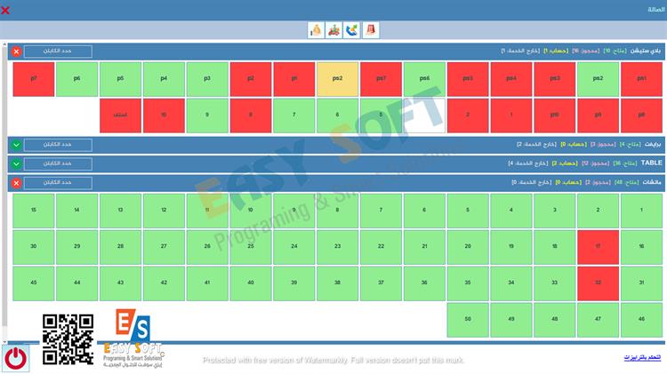The width and height of the screenshot is (667, 374).
Task: Select the red ماتشات tile 17
Action: click(x=598, y=247)
